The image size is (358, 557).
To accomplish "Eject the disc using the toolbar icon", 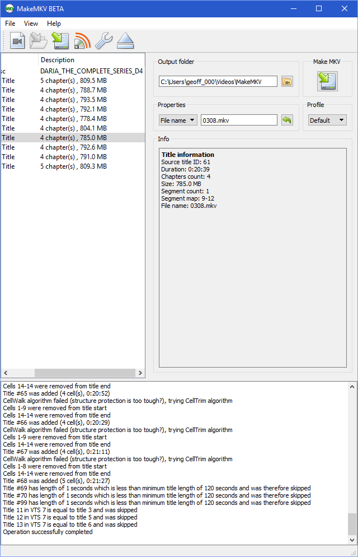I will click(x=125, y=41).
